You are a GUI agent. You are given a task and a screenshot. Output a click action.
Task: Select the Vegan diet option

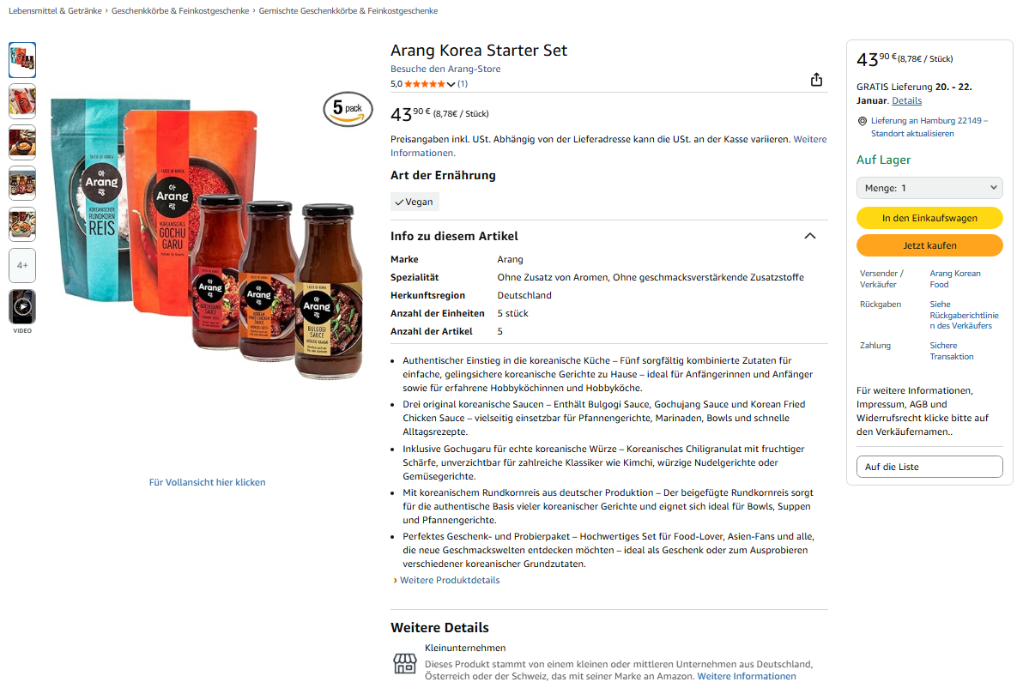(415, 202)
